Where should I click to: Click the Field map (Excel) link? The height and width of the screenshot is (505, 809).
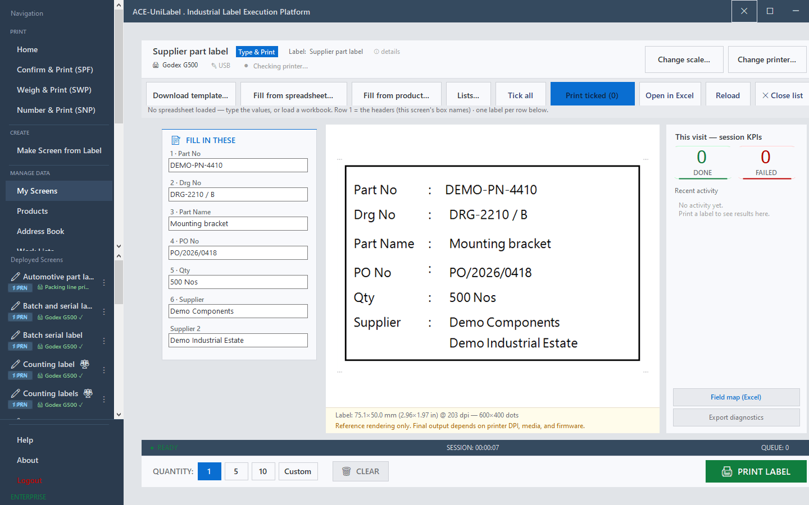[x=736, y=397]
